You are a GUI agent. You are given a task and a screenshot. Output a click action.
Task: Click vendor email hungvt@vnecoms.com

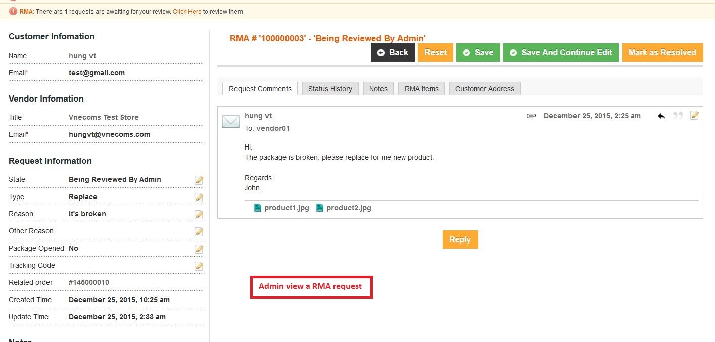click(x=109, y=134)
